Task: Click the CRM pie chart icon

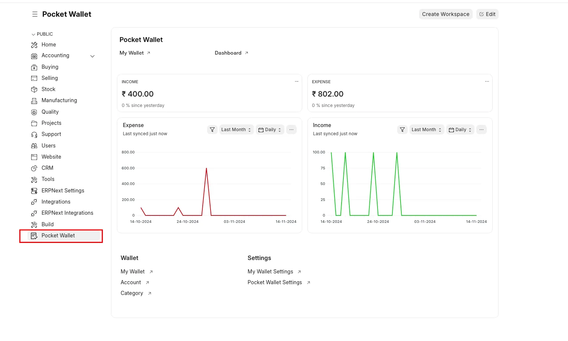Action: (x=34, y=168)
